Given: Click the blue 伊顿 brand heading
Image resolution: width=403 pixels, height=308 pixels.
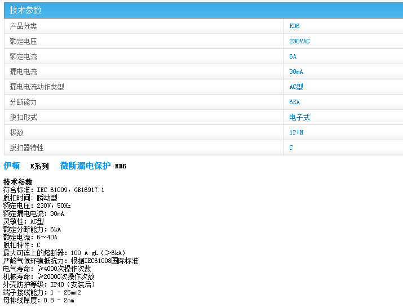Looking at the screenshot, I should click(12, 166).
